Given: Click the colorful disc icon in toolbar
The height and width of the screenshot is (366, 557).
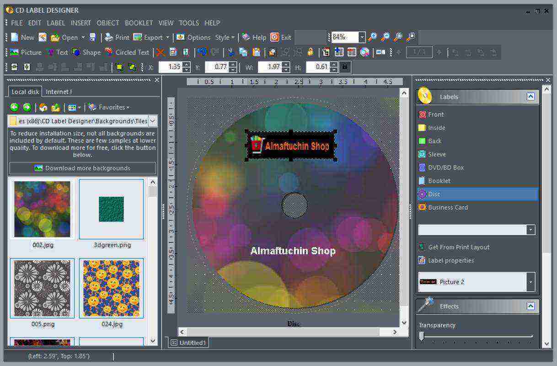Looking at the screenshot, I should (364, 52).
